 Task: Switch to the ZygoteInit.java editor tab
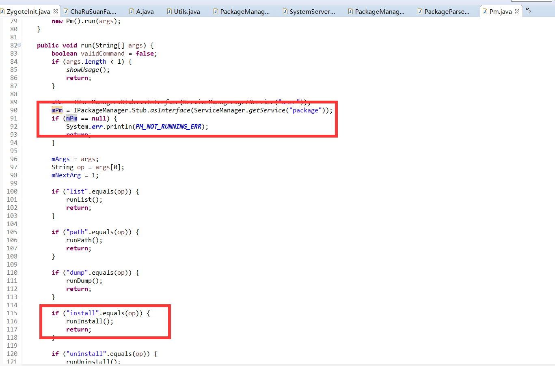pos(28,11)
